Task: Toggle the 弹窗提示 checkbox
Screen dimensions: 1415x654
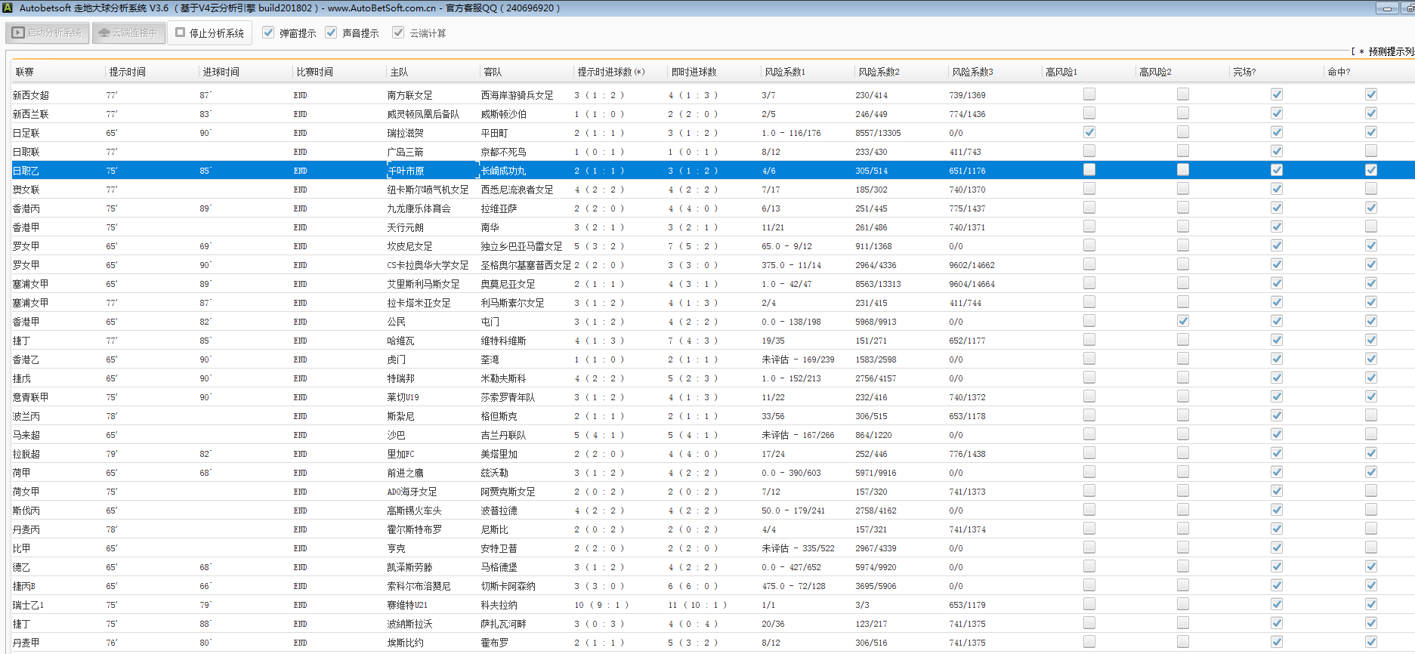Action: point(268,32)
